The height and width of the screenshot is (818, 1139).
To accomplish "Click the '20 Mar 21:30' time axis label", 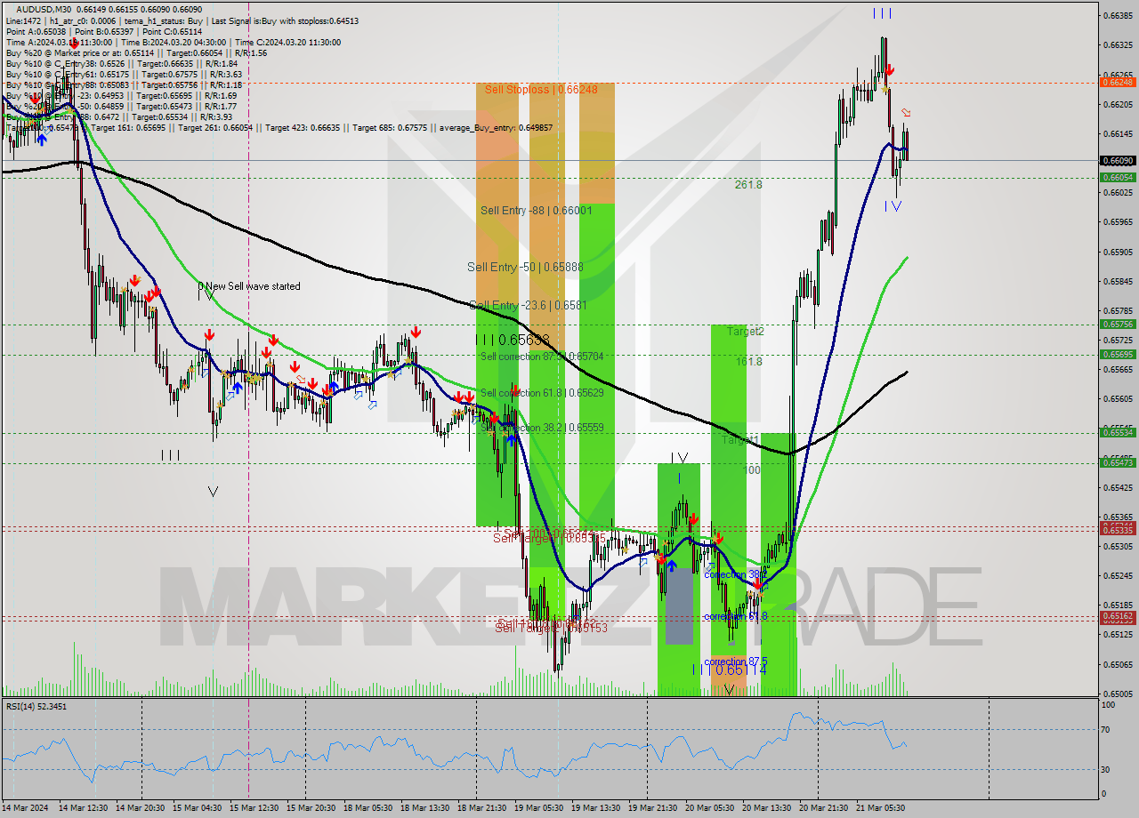I will (825, 807).
